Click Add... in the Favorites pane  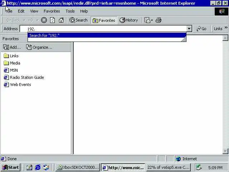click(x=12, y=47)
